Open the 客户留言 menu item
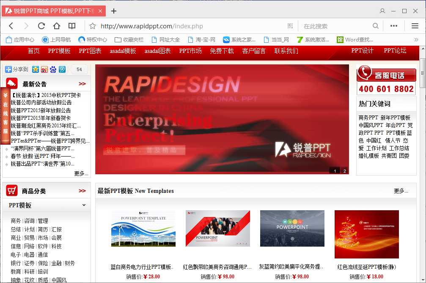The width and height of the screenshot is (426, 283). tap(254, 51)
